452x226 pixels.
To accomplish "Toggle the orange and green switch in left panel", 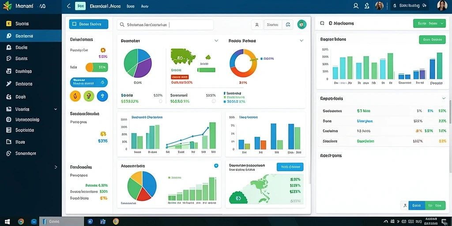I will click(97, 68).
